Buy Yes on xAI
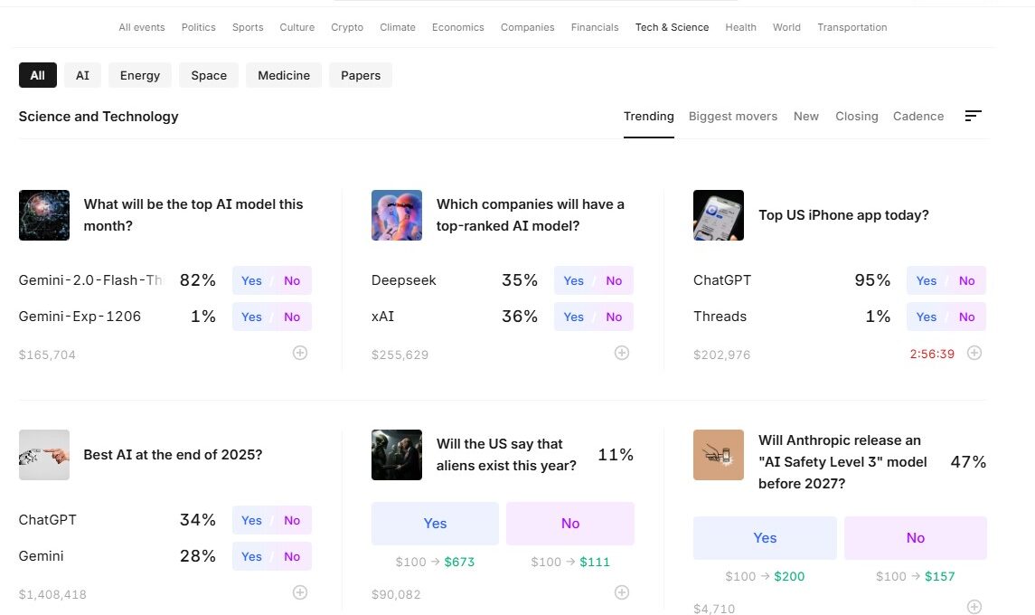 573,317
